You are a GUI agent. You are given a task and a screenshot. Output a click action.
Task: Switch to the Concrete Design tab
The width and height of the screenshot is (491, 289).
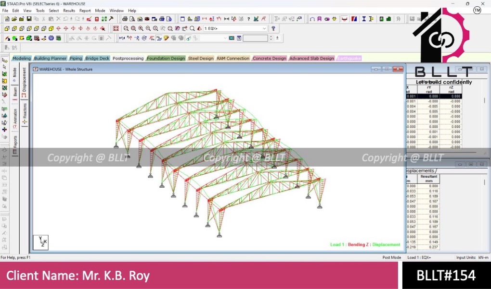pyautogui.click(x=269, y=59)
